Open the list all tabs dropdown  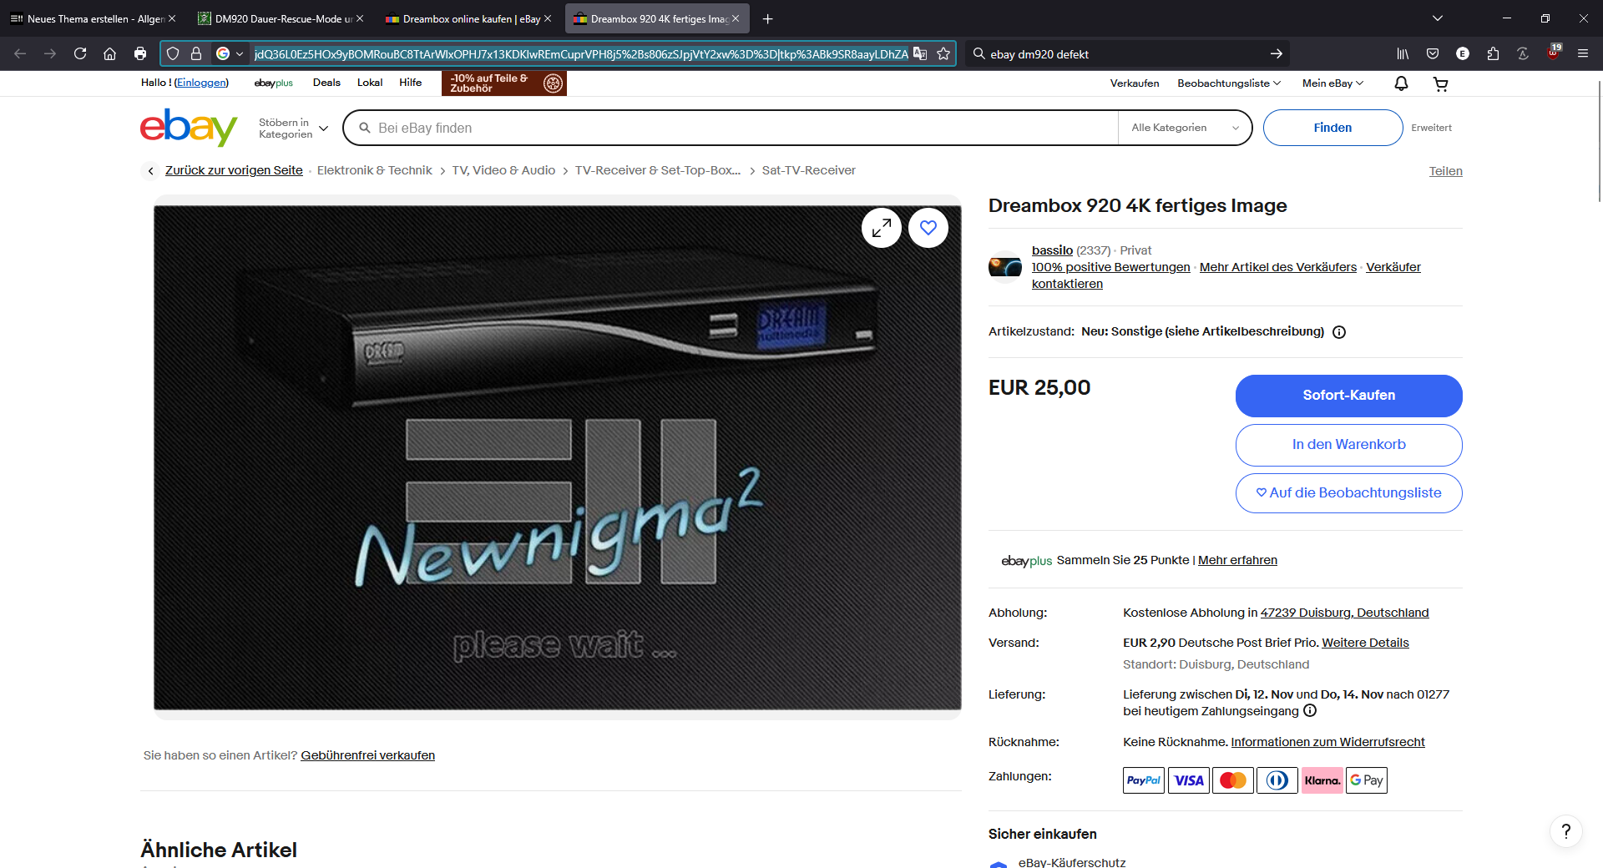click(x=1438, y=18)
